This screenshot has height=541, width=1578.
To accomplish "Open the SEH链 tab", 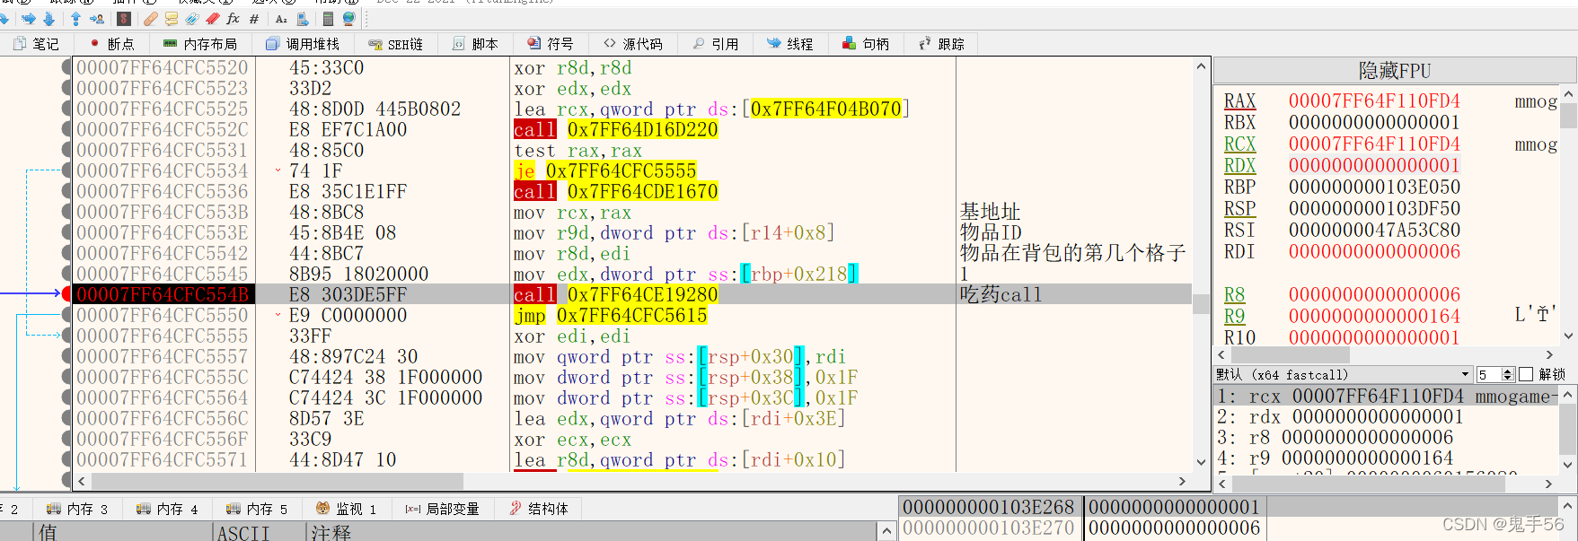I will pos(395,43).
